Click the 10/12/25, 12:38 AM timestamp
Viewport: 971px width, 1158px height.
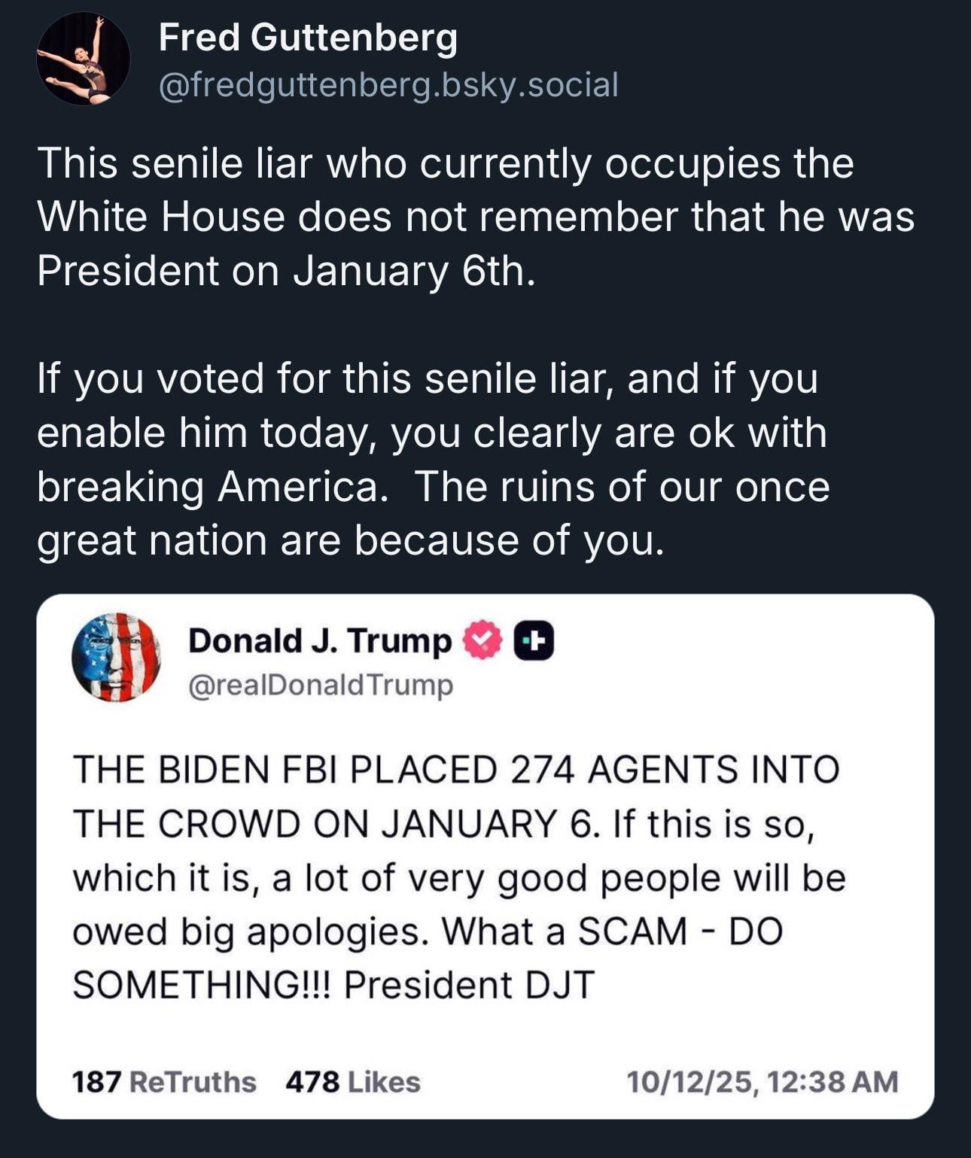762,1082
